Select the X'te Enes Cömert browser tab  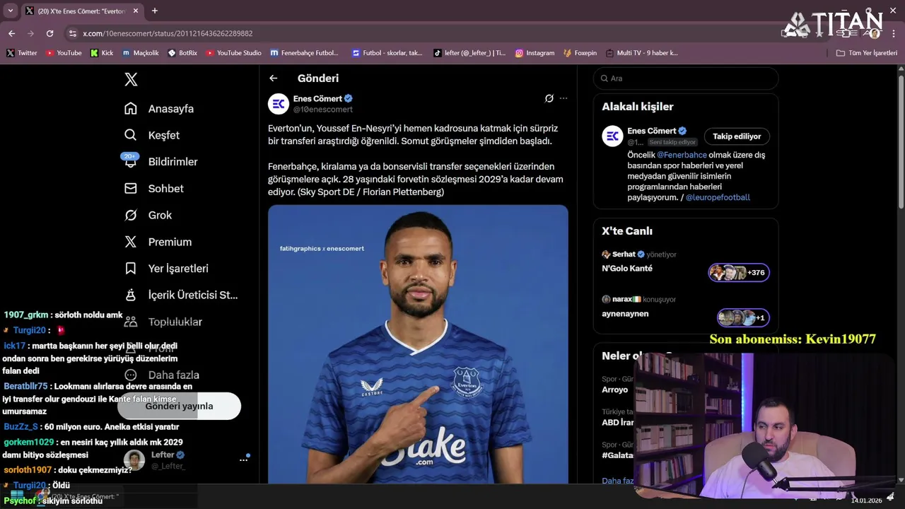82,11
